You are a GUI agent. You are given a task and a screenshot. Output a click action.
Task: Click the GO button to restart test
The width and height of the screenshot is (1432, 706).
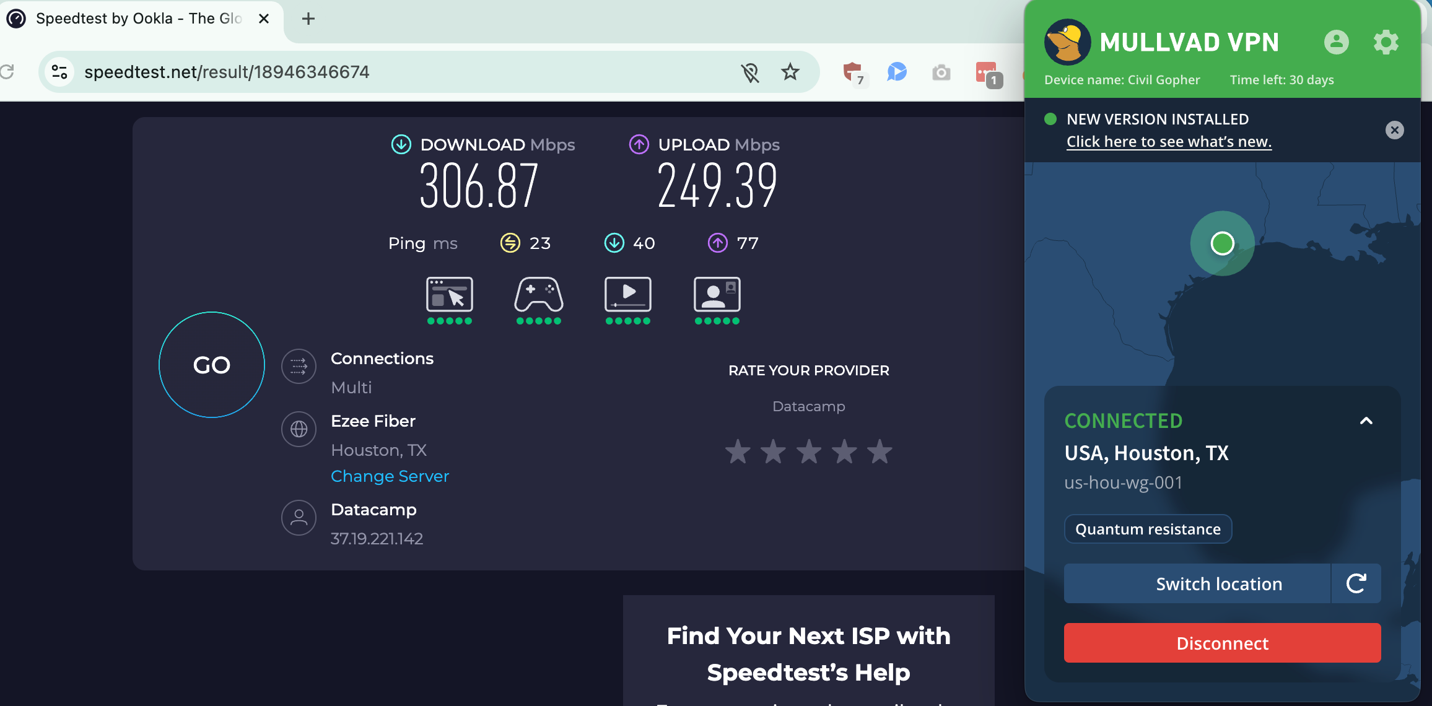point(212,365)
